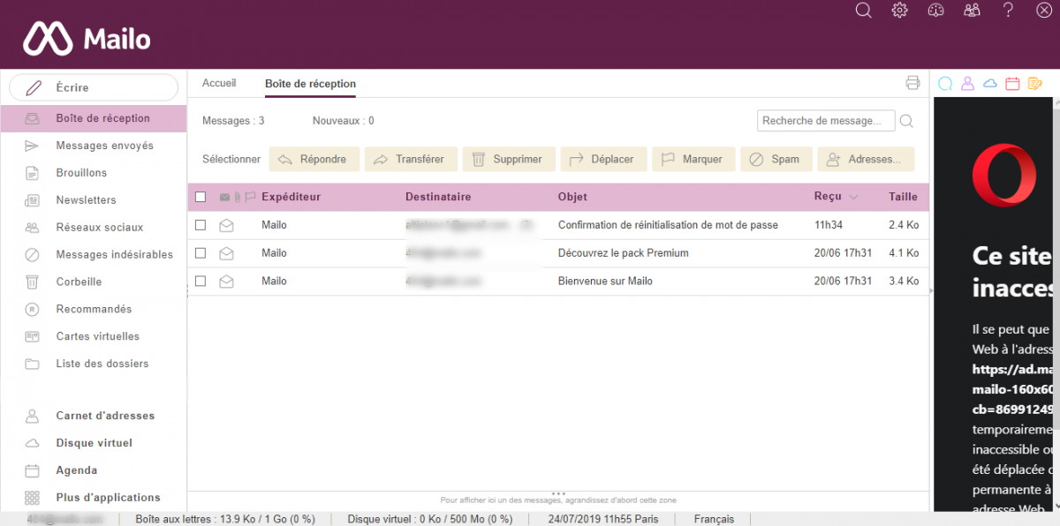Viewport: 1060px width, 526px height.
Task: Click the Recherche de message search field
Action: [825, 121]
